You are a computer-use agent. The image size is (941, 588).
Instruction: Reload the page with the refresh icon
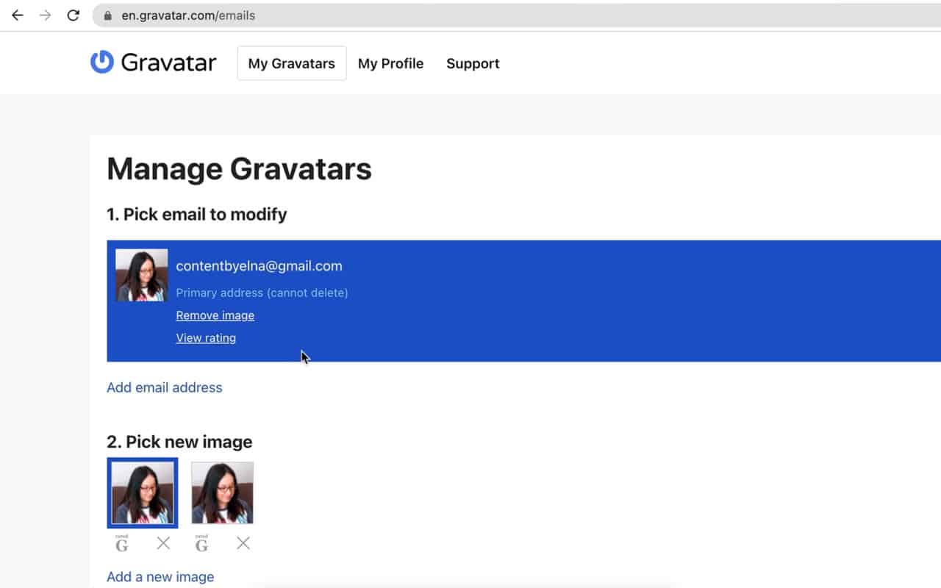72,14
